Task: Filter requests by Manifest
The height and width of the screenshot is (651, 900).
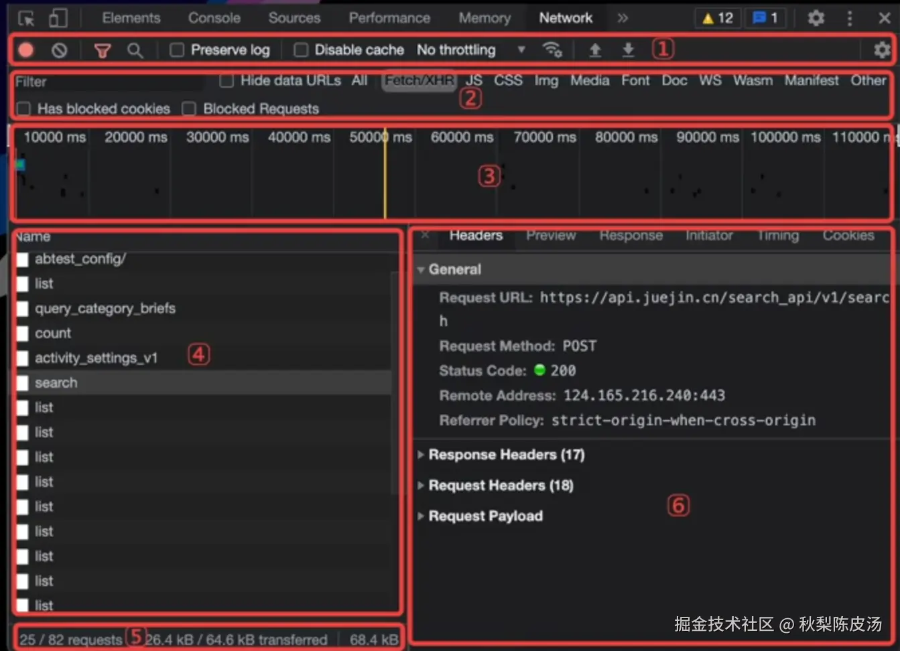Action: click(x=812, y=80)
